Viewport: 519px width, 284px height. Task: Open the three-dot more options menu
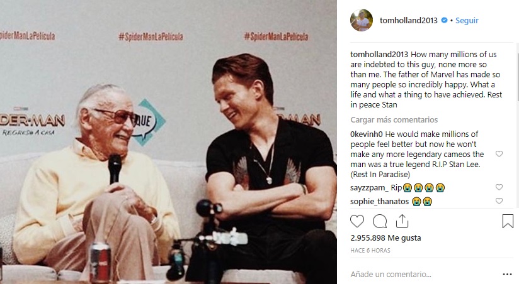coord(507,275)
